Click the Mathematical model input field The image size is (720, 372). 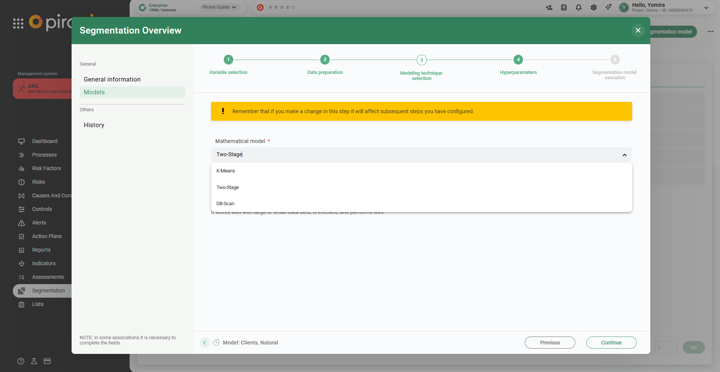[414, 155]
